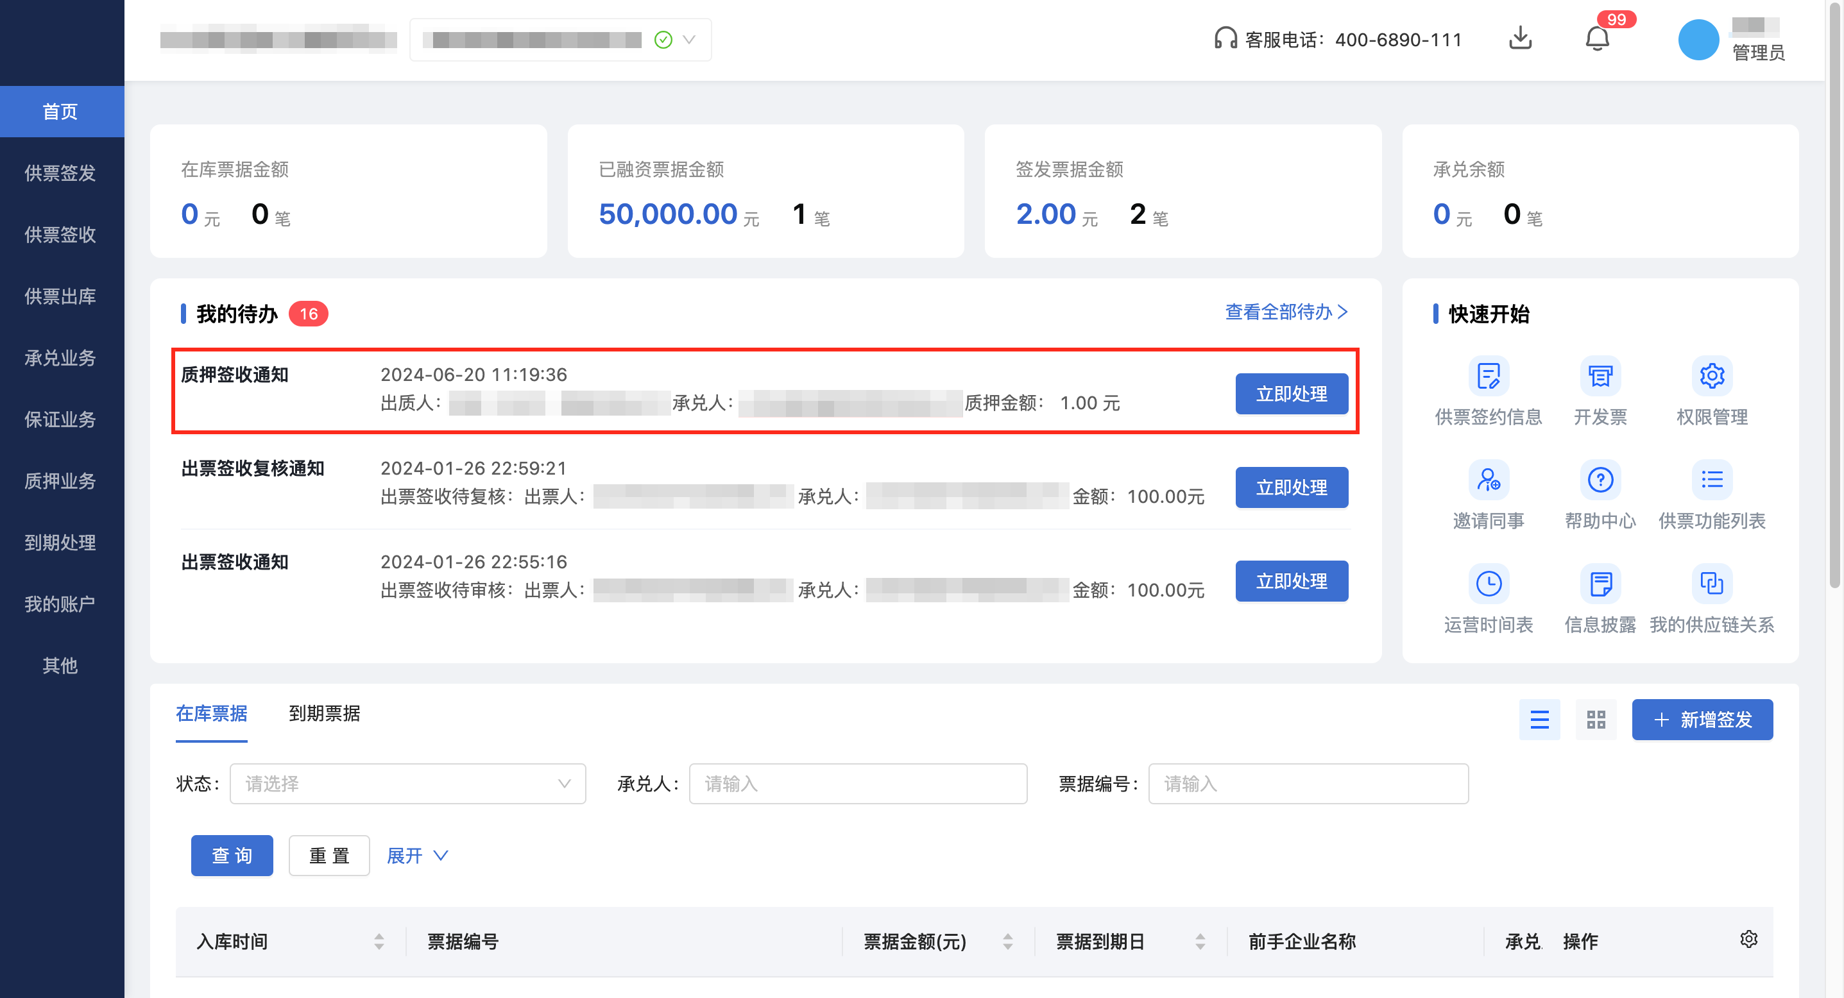Open 信息披露 in quick start
The height and width of the screenshot is (998, 1844).
coord(1600,583)
